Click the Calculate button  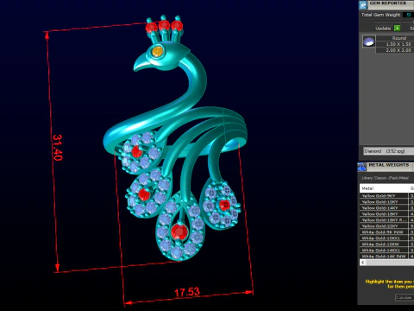click(x=405, y=297)
